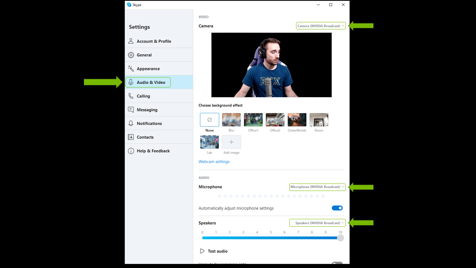Open Webcam settings link
Viewport: 476px width, 268px height.
(214, 162)
